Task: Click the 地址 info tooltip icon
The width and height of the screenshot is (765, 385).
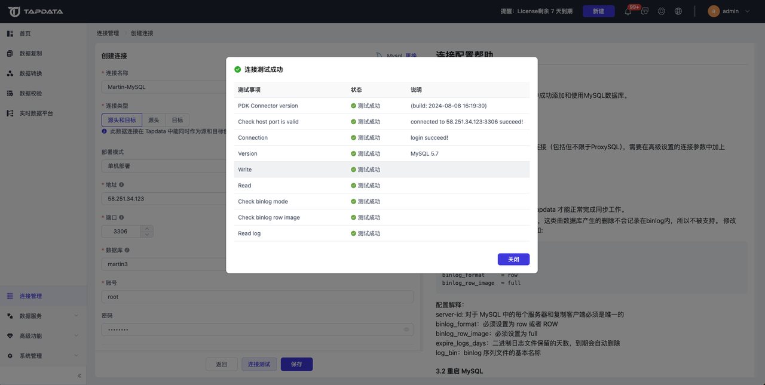Action: pos(121,185)
